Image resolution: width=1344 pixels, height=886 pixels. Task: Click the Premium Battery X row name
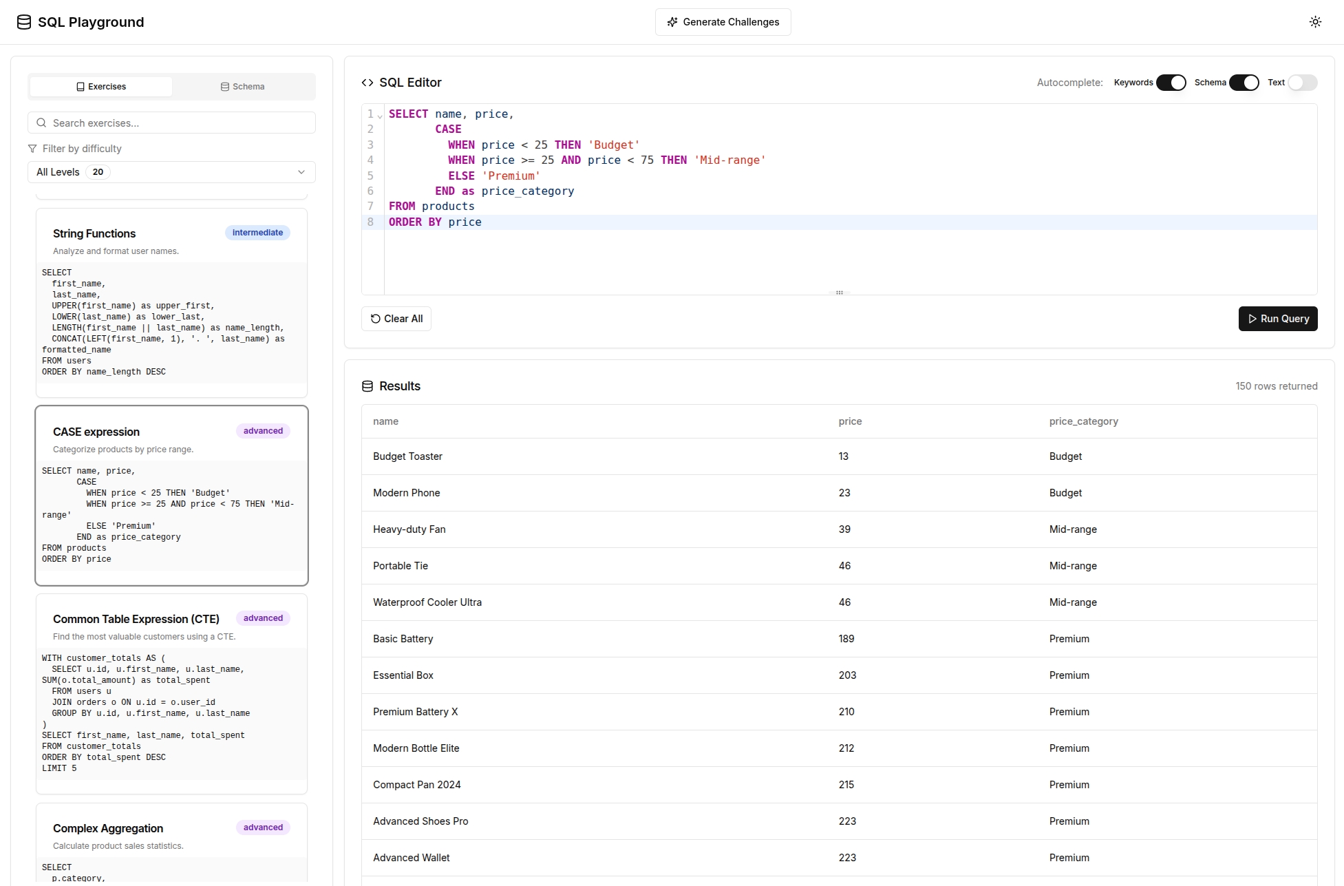point(415,712)
